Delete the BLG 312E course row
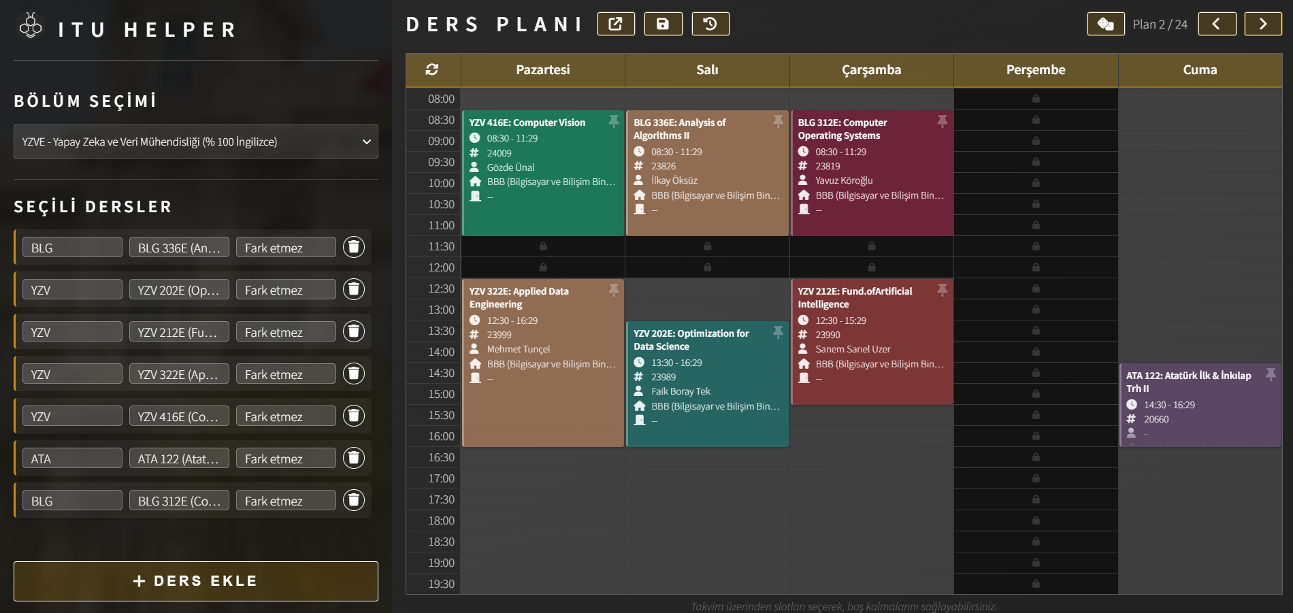Viewport: 1293px width, 613px height. pos(354,500)
